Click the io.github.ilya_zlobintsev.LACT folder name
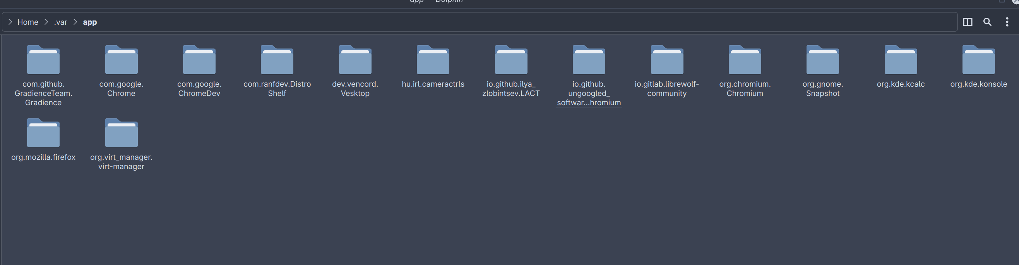 coord(511,89)
